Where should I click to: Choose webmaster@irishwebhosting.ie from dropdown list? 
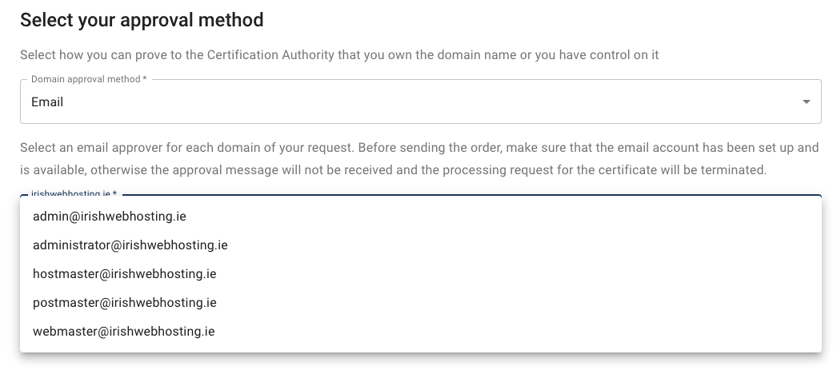[123, 332]
